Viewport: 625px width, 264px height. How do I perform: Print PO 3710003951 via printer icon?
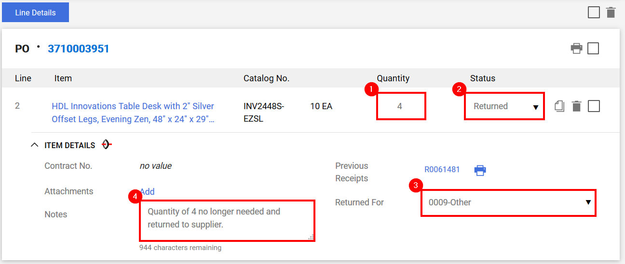pos(576,49)
